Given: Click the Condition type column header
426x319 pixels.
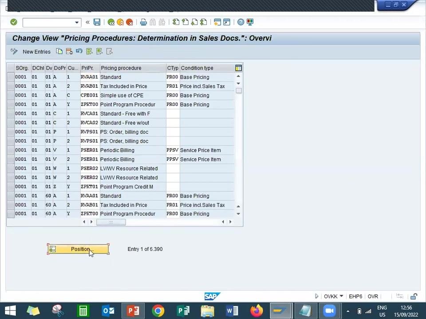Looking at the screenshot, I should 207,68.
